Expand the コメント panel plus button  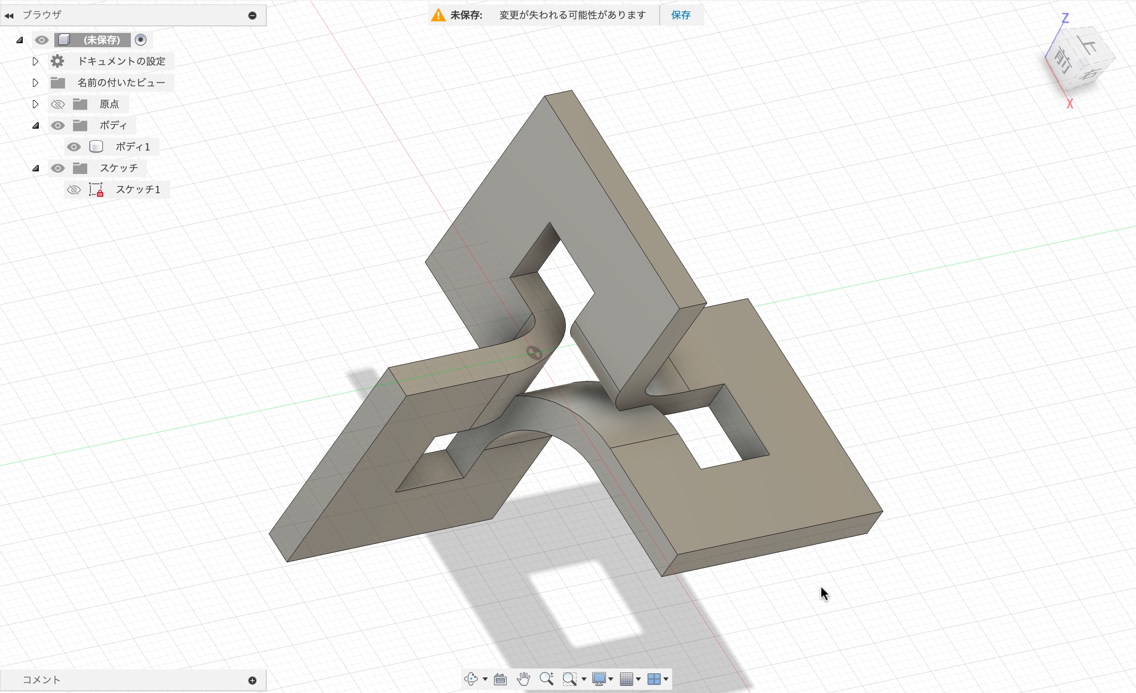(x=252, y=680)
